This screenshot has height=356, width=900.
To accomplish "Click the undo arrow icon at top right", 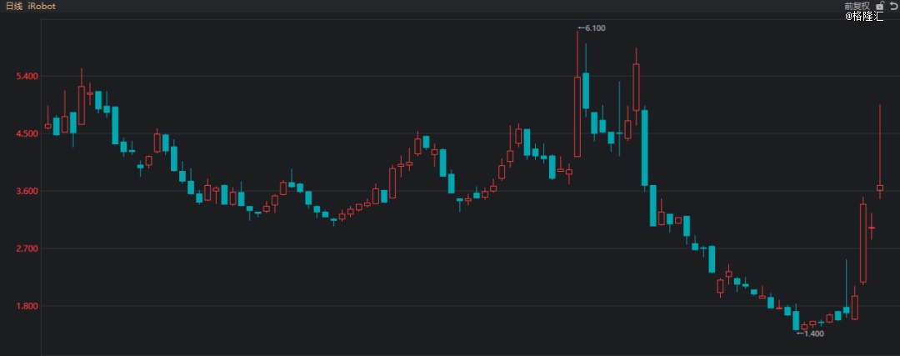I will pos(892,6).
